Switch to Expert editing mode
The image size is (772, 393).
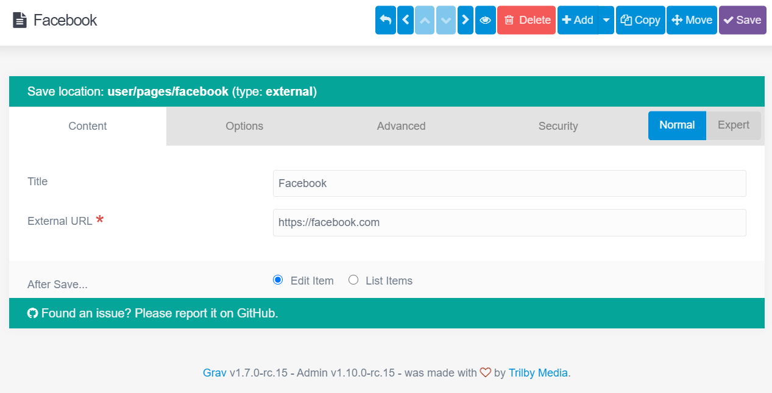734,126
